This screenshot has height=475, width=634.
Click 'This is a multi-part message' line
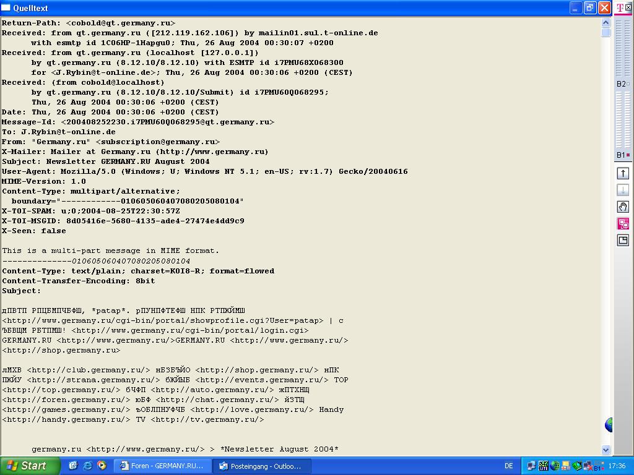click(x=110, y=251)
